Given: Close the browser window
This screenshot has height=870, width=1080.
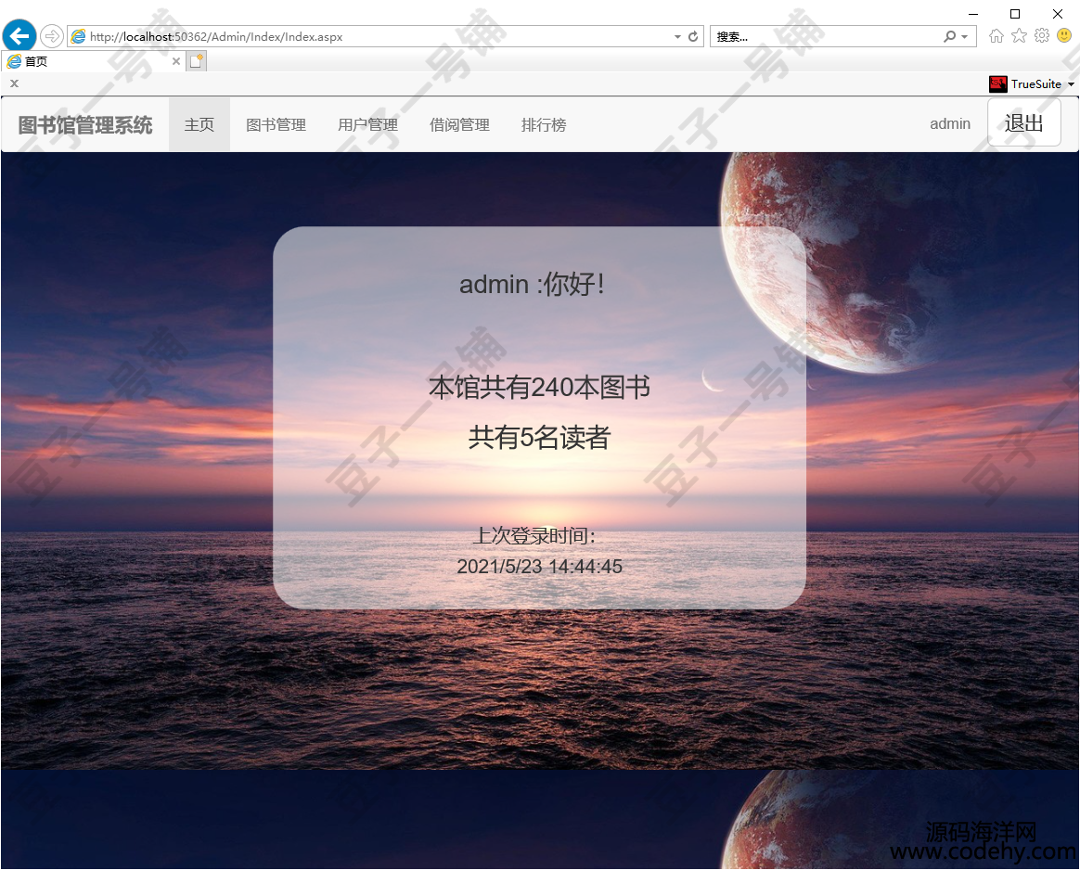Looking at the screenshot, I should [x=1058, y=14].
